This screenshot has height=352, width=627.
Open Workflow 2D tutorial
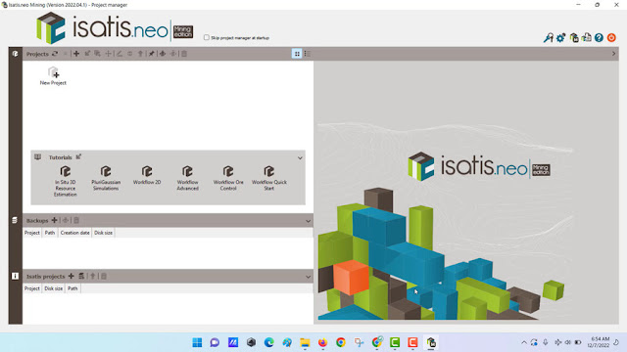coord(147,175)
